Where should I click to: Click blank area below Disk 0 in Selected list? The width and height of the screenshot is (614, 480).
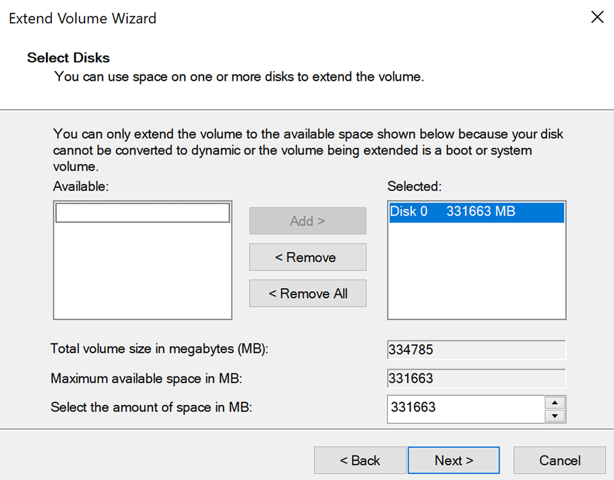click(x=476, y=274)
